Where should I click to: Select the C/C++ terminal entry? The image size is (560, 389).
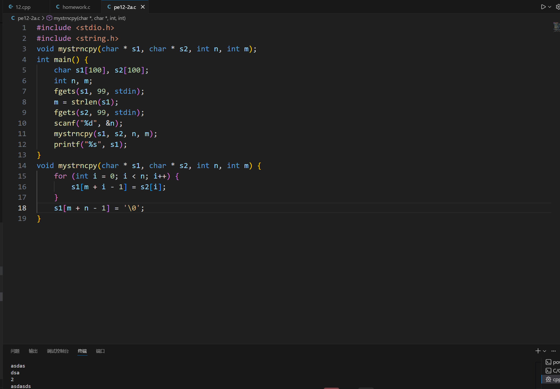tap(553, 371)
